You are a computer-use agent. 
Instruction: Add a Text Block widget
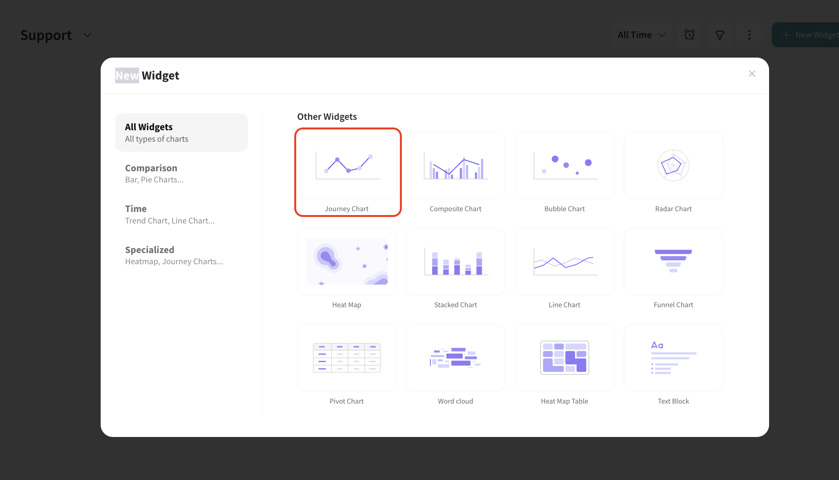[673, 358]
